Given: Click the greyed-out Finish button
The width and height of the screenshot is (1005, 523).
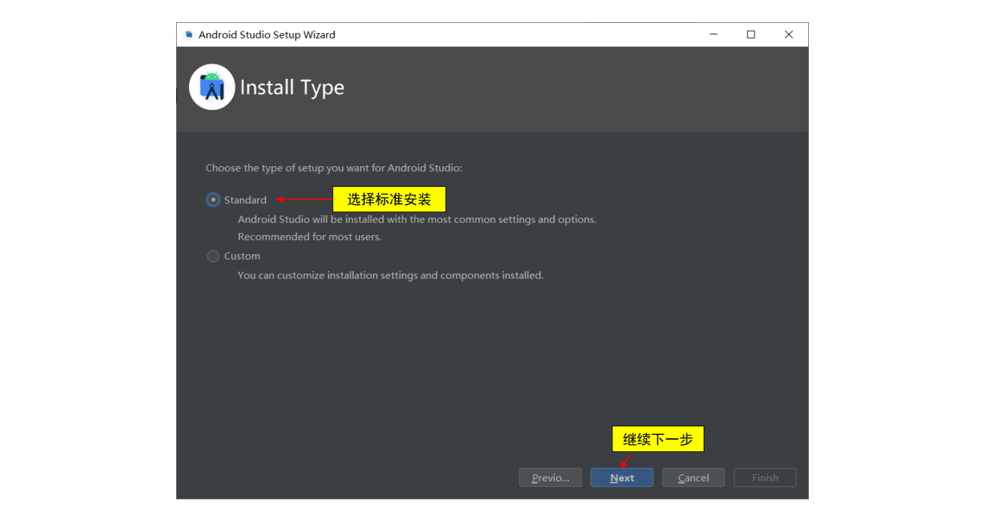Looking at the screenshot, I should coord(765,478).
